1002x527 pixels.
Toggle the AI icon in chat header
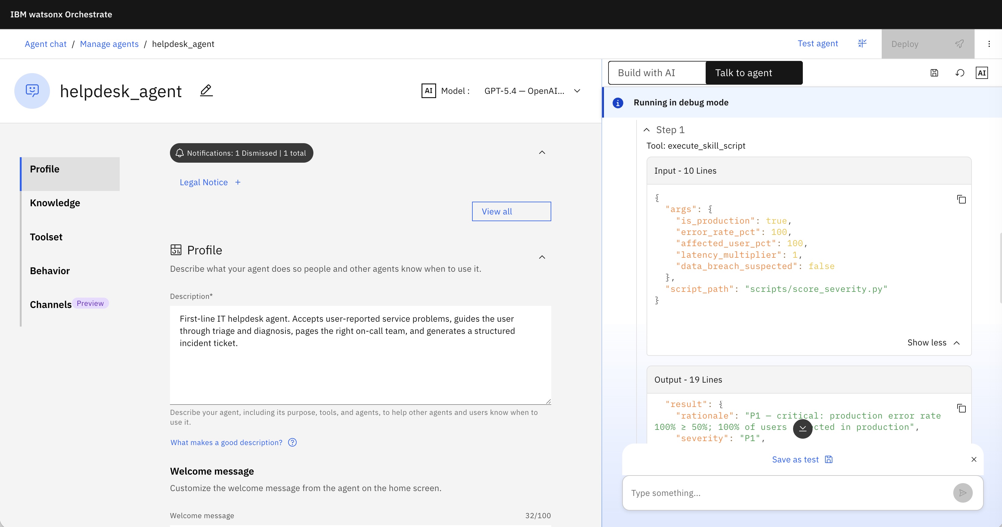pos(982,73)
